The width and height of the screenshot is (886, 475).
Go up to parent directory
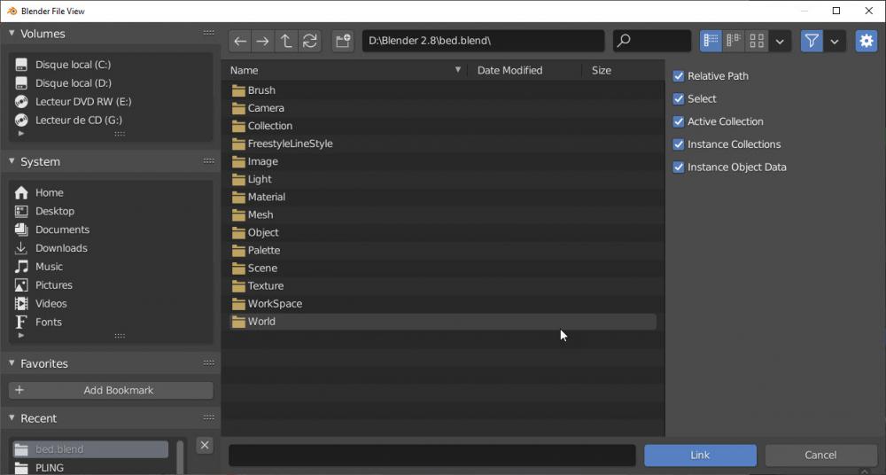286,41
